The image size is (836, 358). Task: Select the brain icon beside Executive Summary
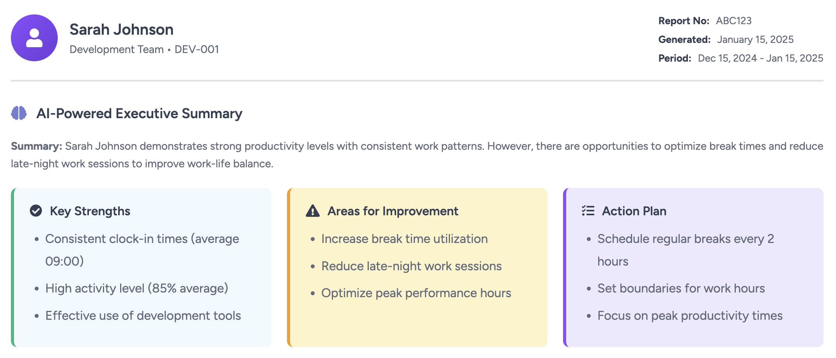pyautogui.click(x=18, y=113)
